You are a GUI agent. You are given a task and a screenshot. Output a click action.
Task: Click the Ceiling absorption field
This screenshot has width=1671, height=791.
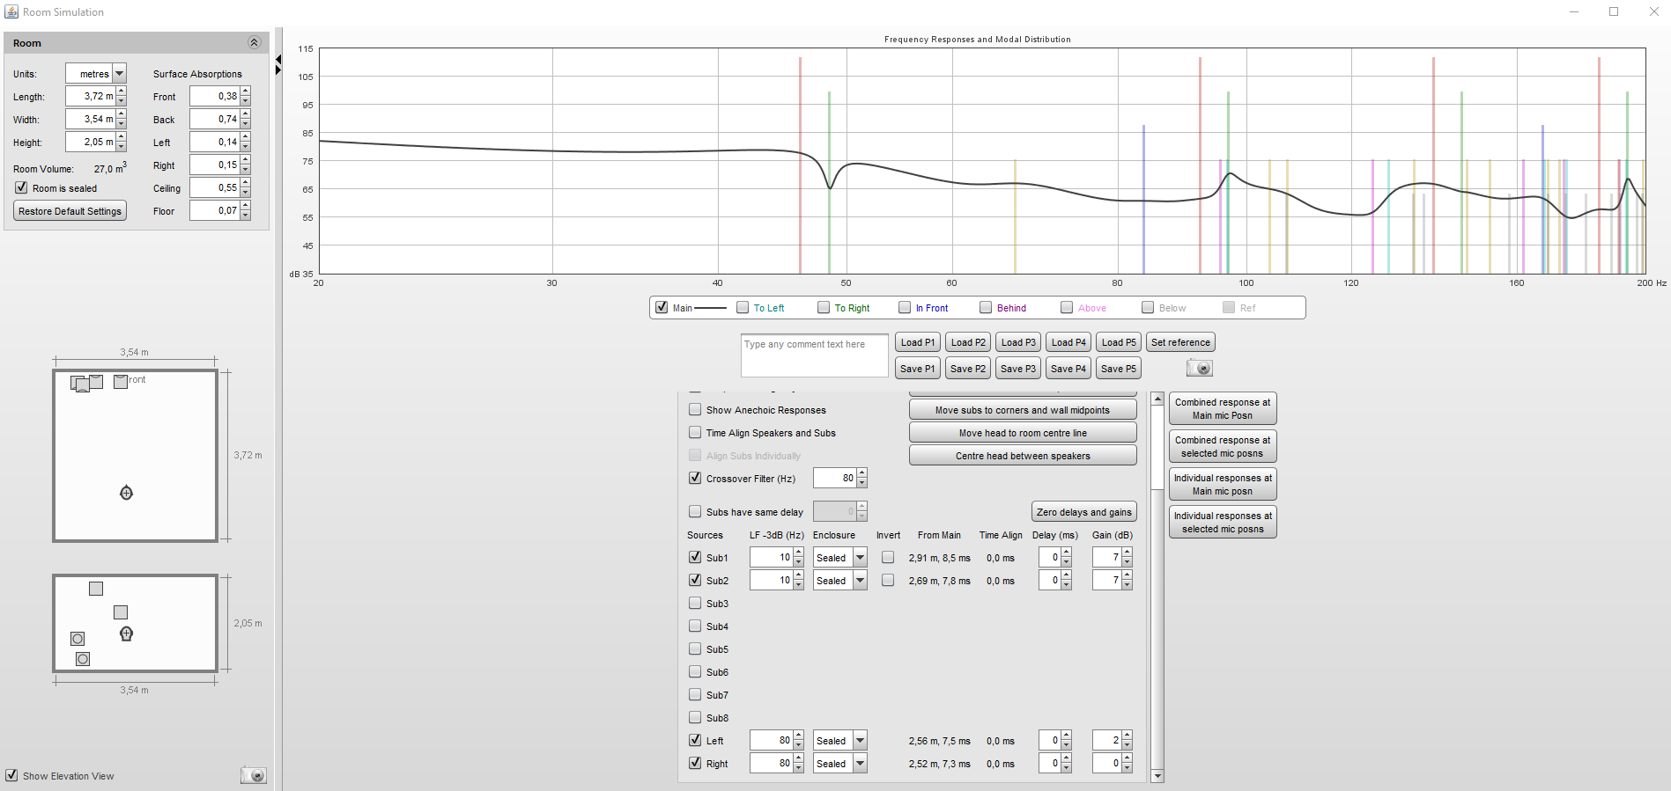click(x=215, y=187)
